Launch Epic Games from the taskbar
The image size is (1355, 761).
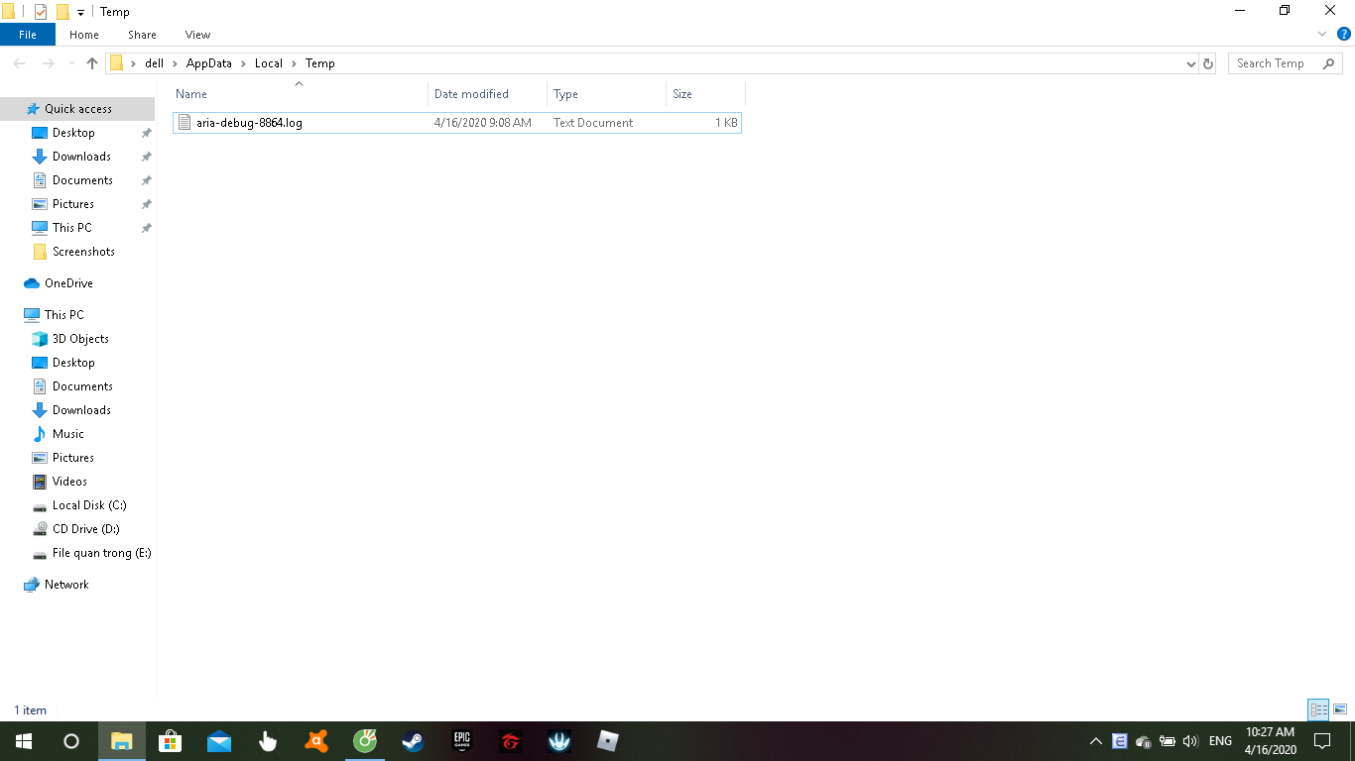click(x=461, y=741)
